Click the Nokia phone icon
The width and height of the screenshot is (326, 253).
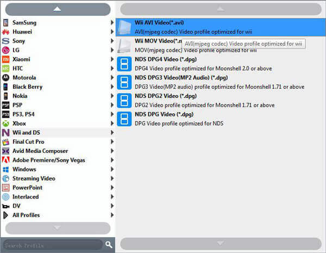coord(5,96)
